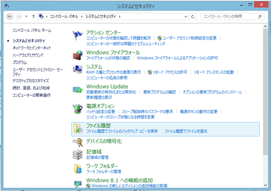Click ファイル履歴でファイルを復元 link
The image size is (271, 191).
186,131
